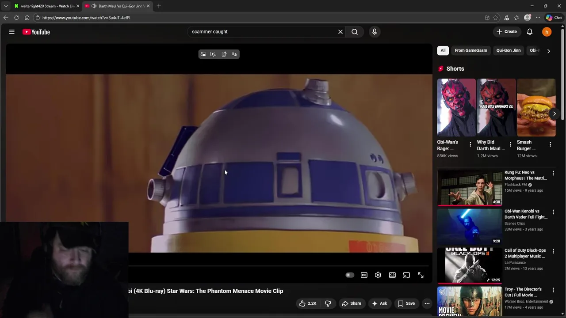Open the options menu for "Troy - The Director's Cut"
The height and width of the screenshot is (318, 566).
(553, 290)
